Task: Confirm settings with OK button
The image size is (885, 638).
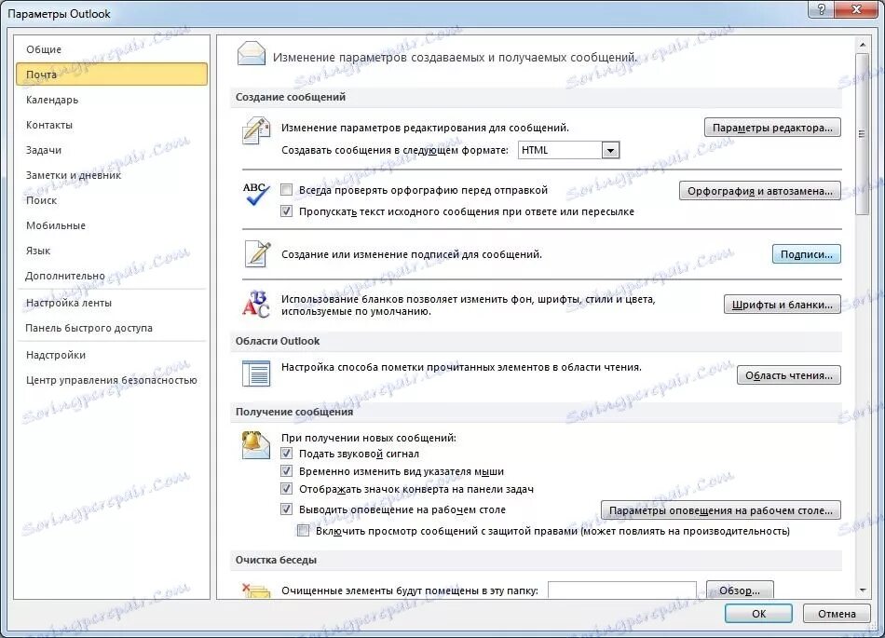Action: (758, 614)
